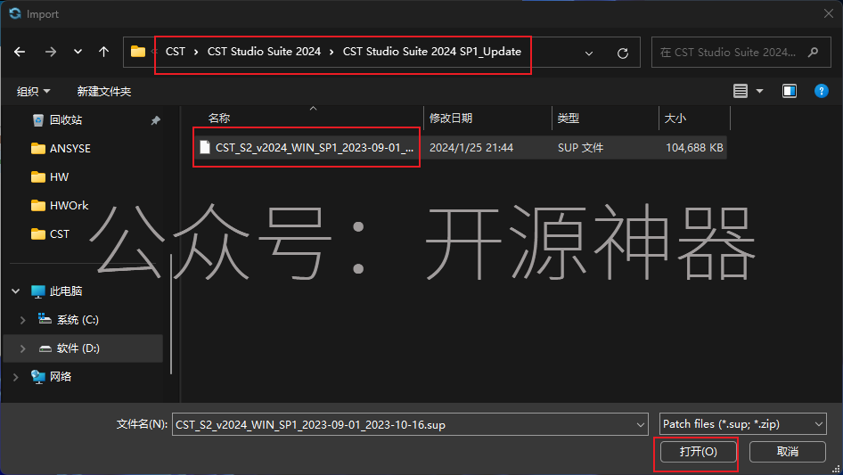843x475 pixels.
Task: Open the Patch files type filter
Action: click(742, 424)
